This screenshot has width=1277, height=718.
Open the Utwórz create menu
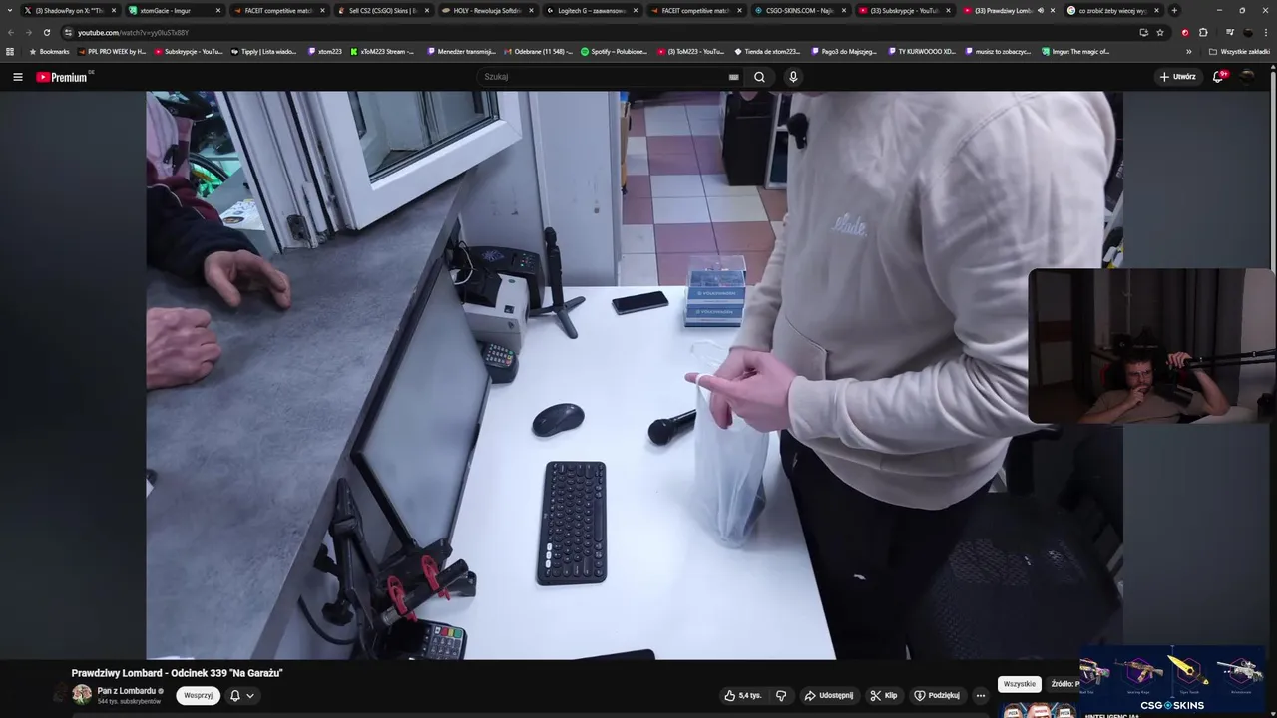tap(1177, 77)
